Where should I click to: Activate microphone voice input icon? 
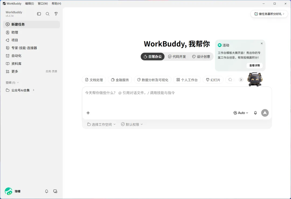[x=255, y=113]
